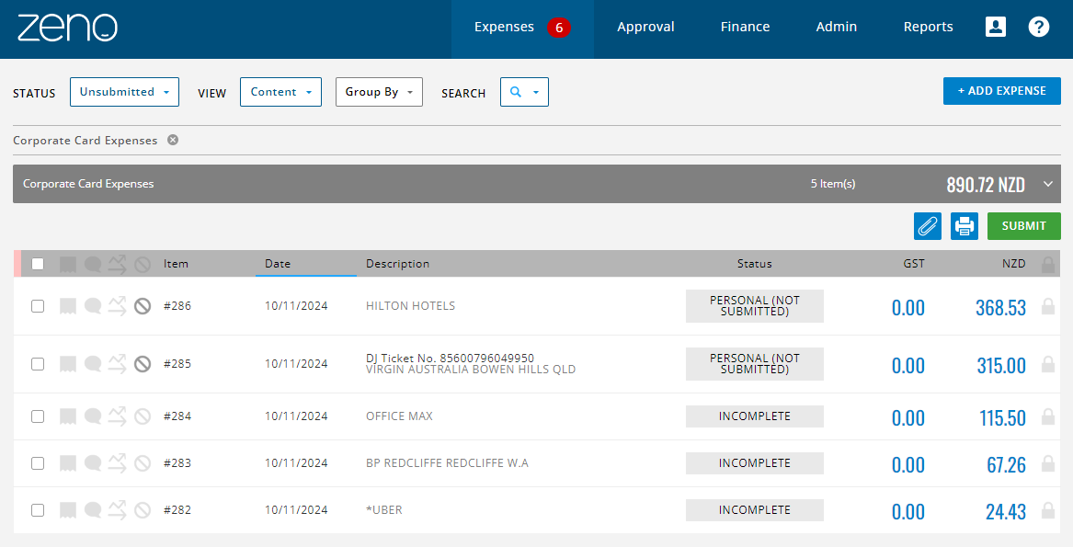Click the 67.26 NZD amount
Image resolution: width=1073 pixels, height=547 pixels.
pos(1006,465)
